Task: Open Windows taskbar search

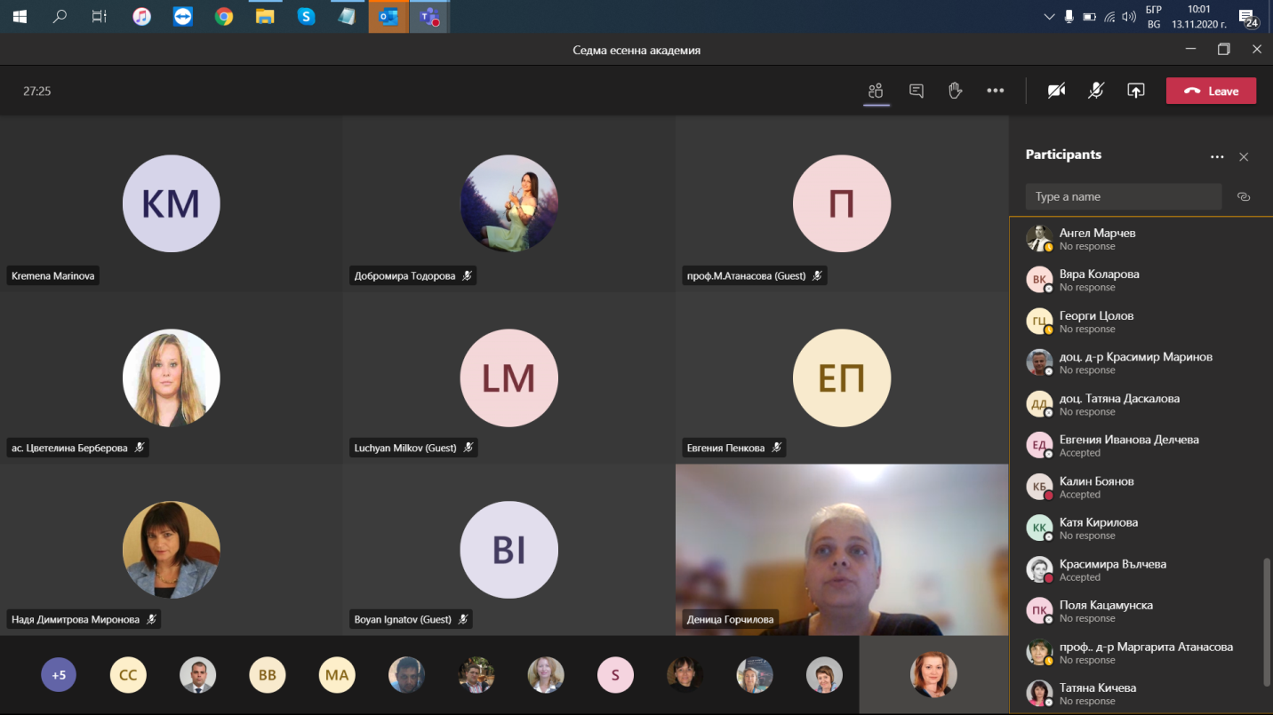Action: click(x=60, y=16)
